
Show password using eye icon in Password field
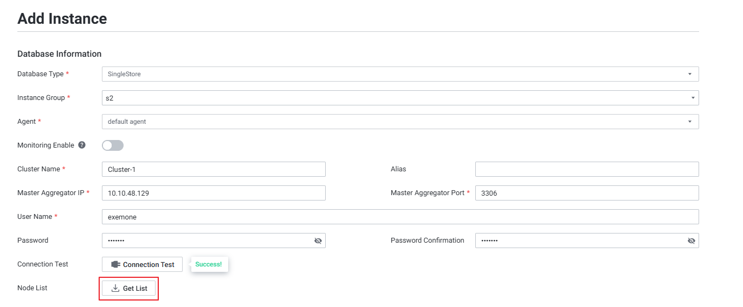[x=318, y=241]
